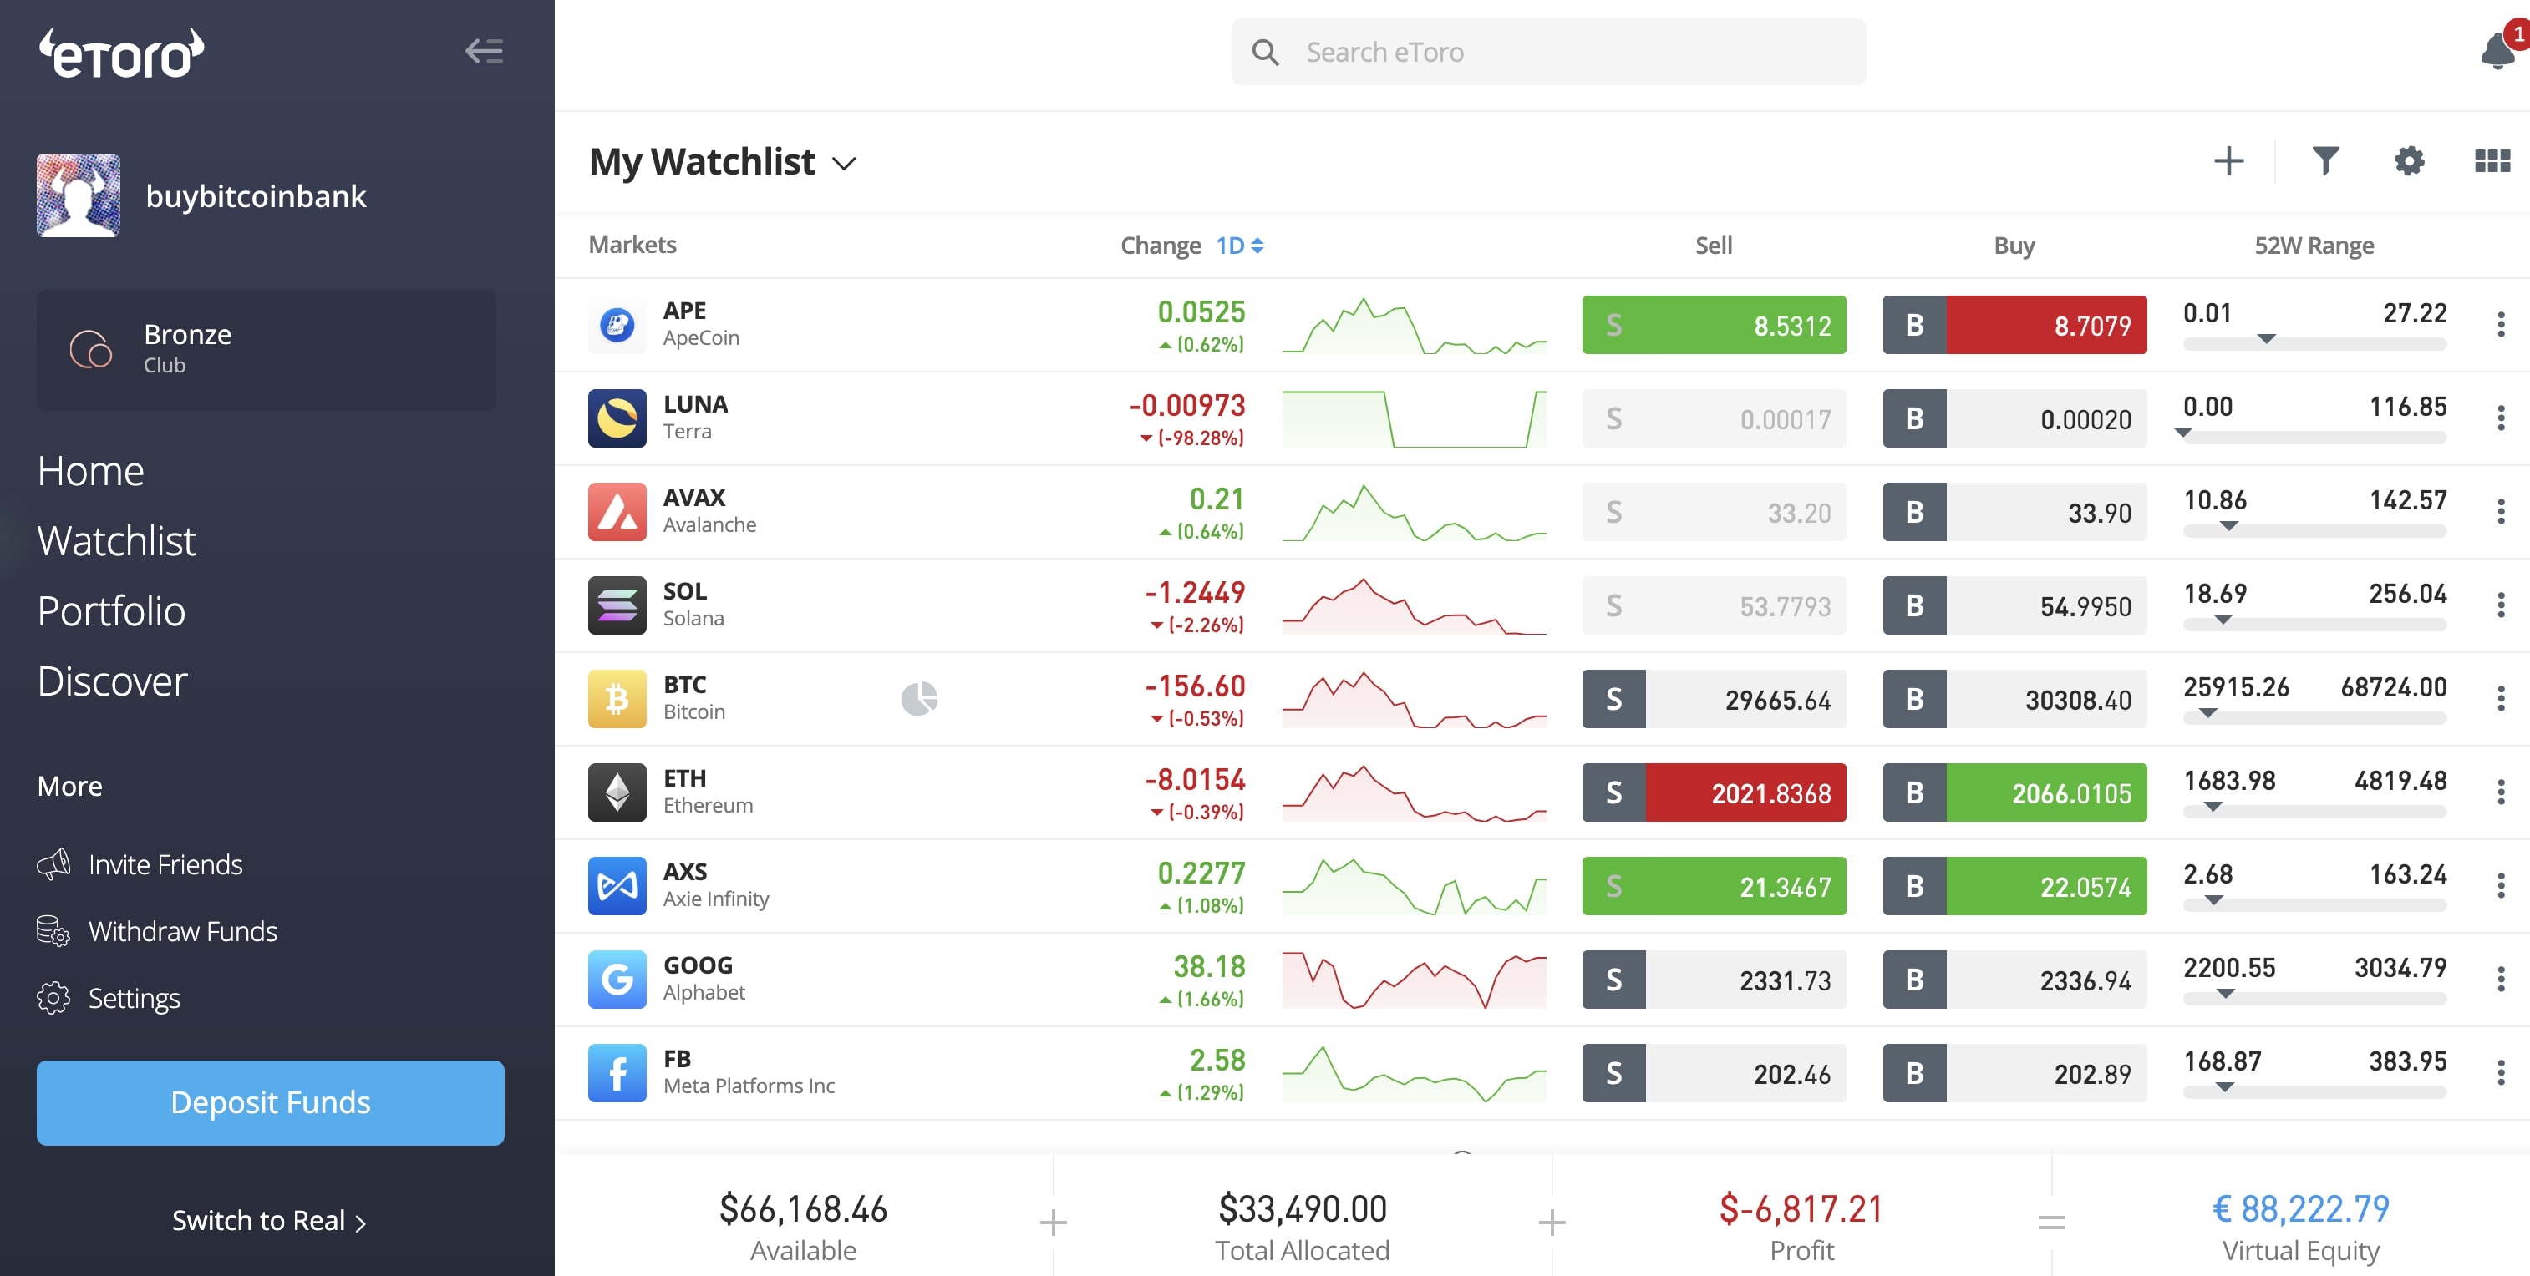Open more options for the SOL row

[x=2501, y=605]
